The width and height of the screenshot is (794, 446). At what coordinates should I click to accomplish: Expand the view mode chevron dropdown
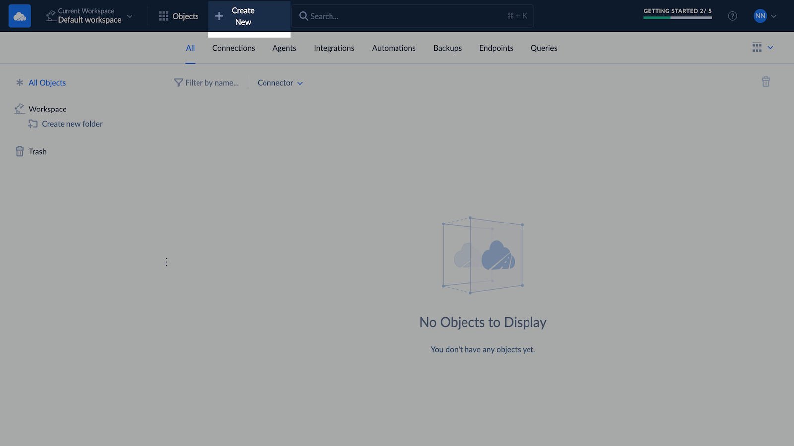[x=770, y=48]
